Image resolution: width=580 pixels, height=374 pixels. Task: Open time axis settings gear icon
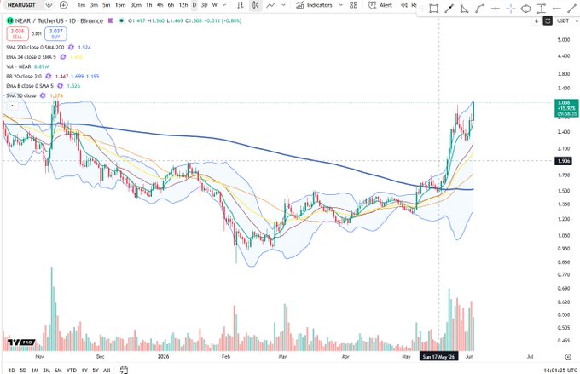[568, 357]
